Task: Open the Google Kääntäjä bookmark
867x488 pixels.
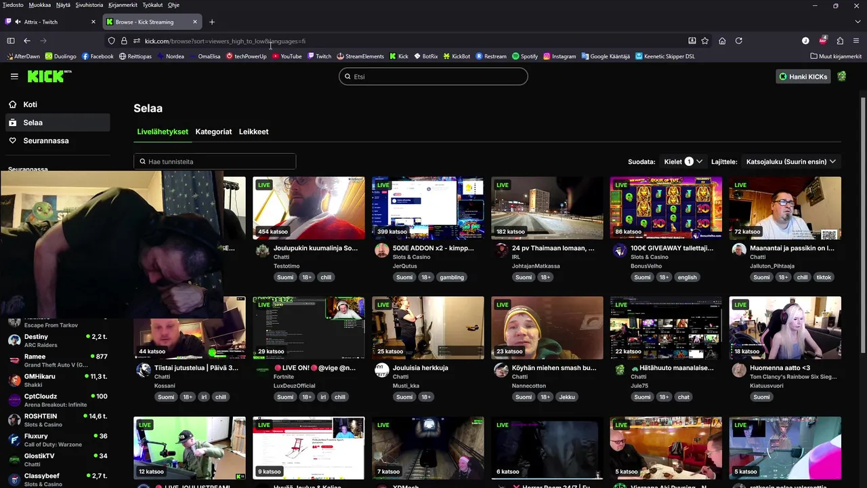Action: tap(606, 56)
